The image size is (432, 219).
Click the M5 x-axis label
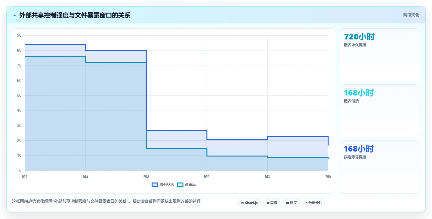(267, 176)
